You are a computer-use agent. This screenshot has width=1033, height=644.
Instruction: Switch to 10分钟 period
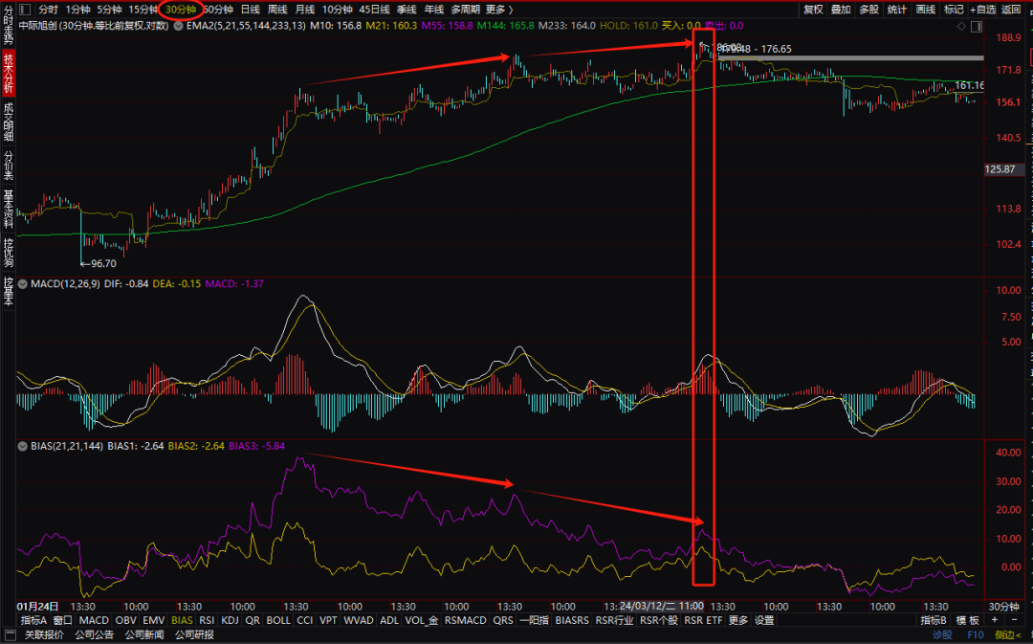click(337, 10)
